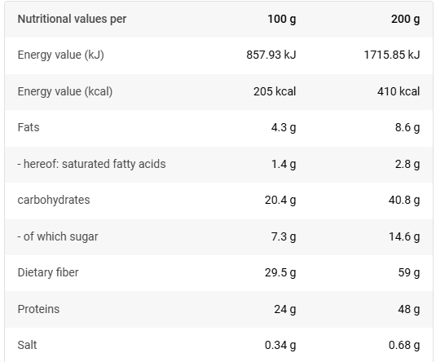Click the Salt row label

pyautogui.click(x=27, y=345)
